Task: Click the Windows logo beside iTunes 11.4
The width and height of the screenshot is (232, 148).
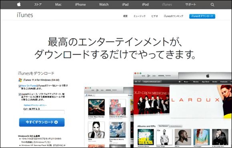Action: [x=20, y=80]
